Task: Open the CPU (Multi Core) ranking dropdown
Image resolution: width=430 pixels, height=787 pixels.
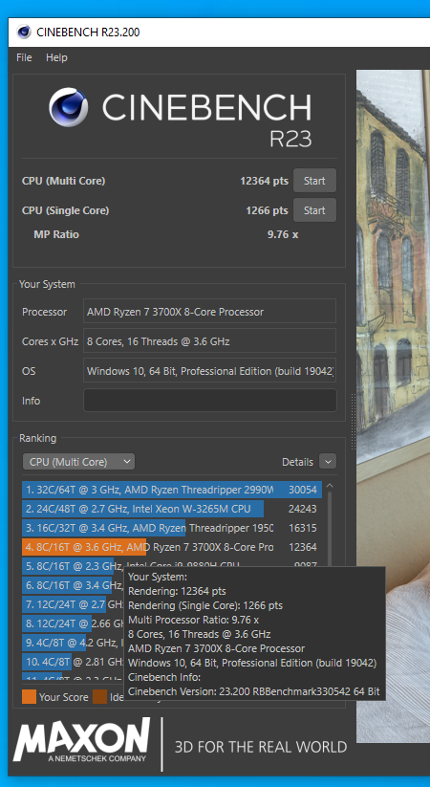Action: pyautogui.click(x=78, y=462)
